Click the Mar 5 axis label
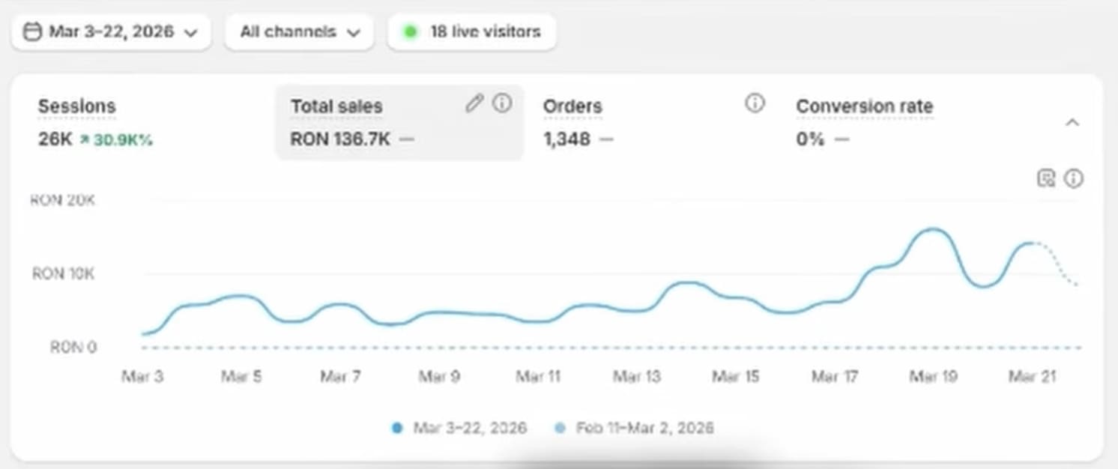1118x469 pixels. (x=241, y=376)
